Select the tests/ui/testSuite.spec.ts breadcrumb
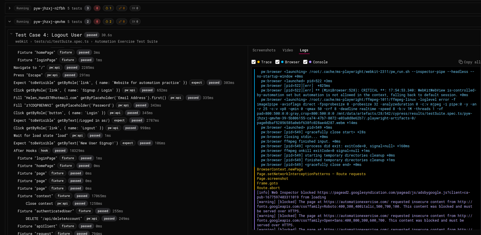 coord(61,42)
